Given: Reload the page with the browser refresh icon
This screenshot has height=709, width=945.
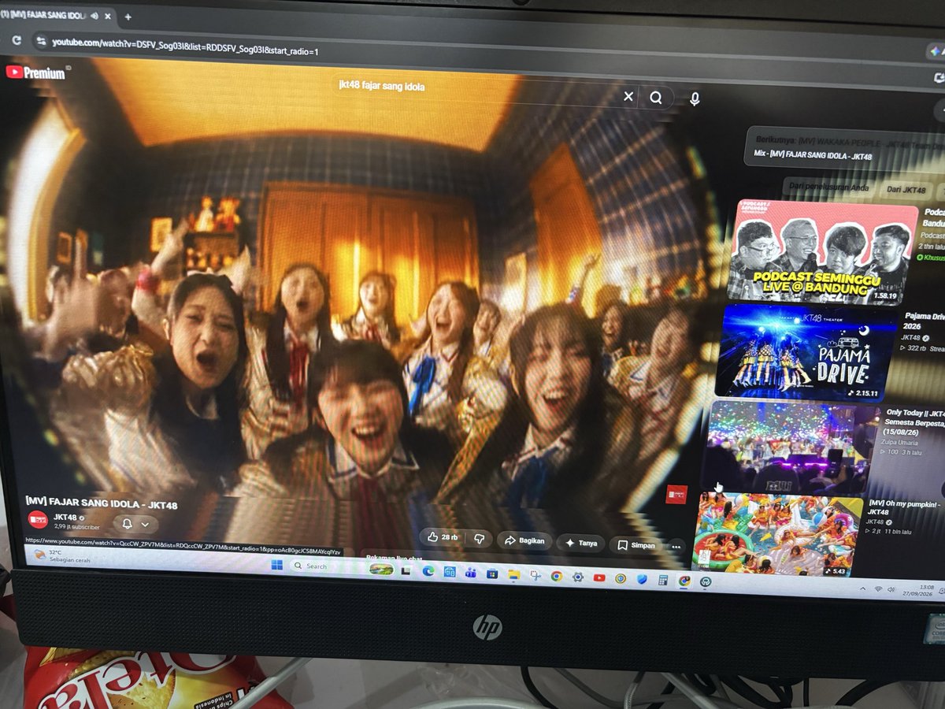Looking at the screenshot, I should 16,39.
